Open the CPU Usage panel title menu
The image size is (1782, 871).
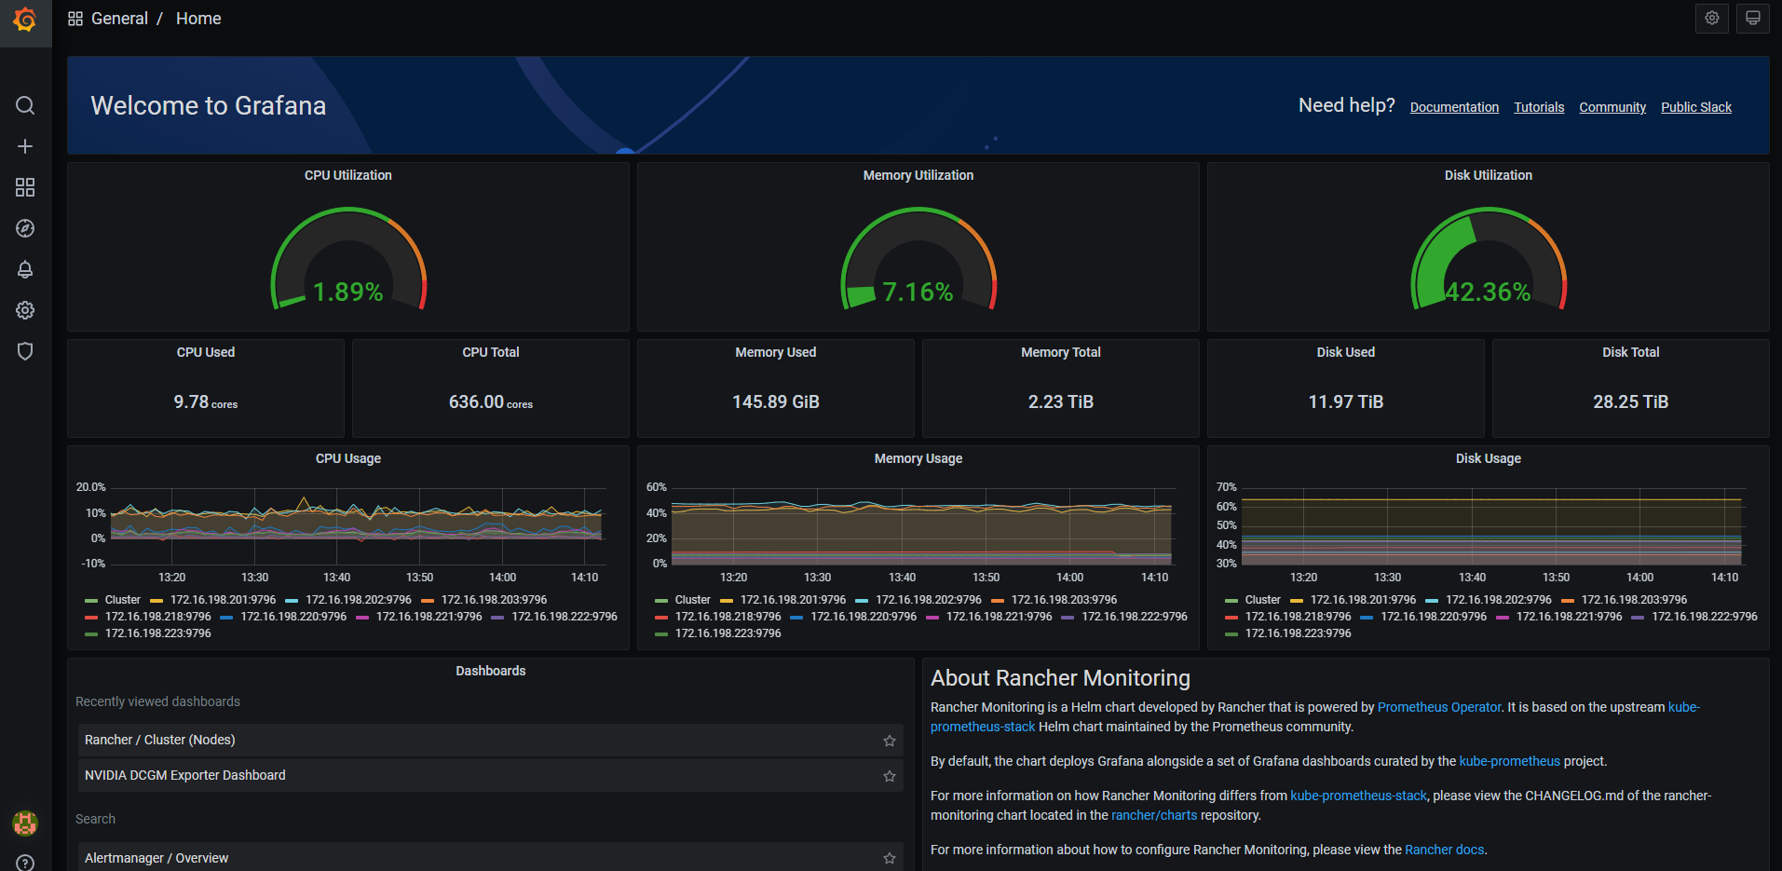(348, 458)
